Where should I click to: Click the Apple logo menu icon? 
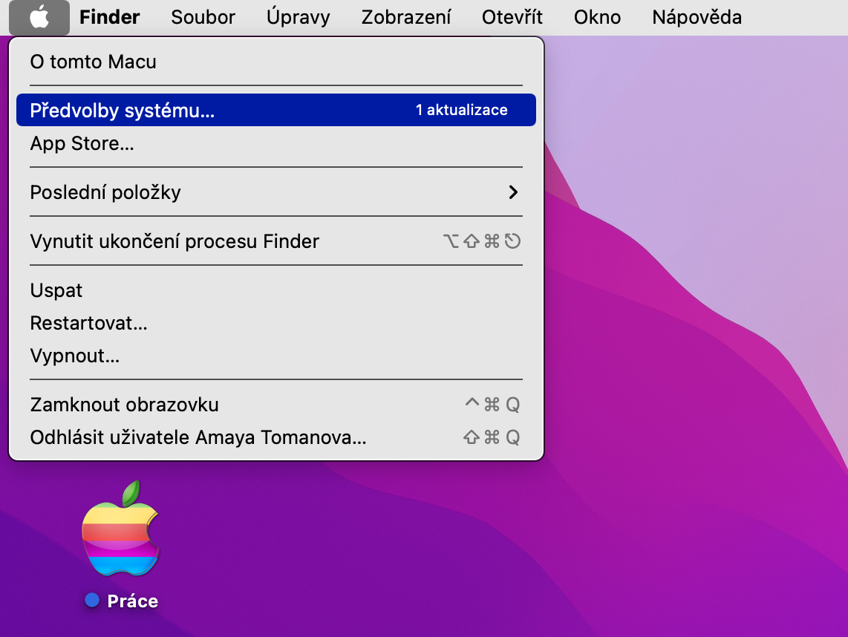click(39, 17)
